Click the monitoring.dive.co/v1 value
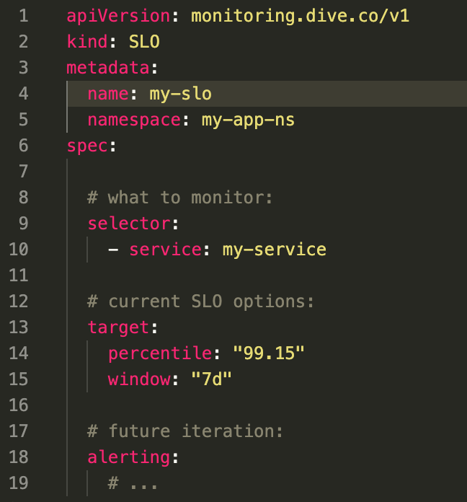Image resolution: width=467 pixels, height=502 pixels. tap(300, 16)
